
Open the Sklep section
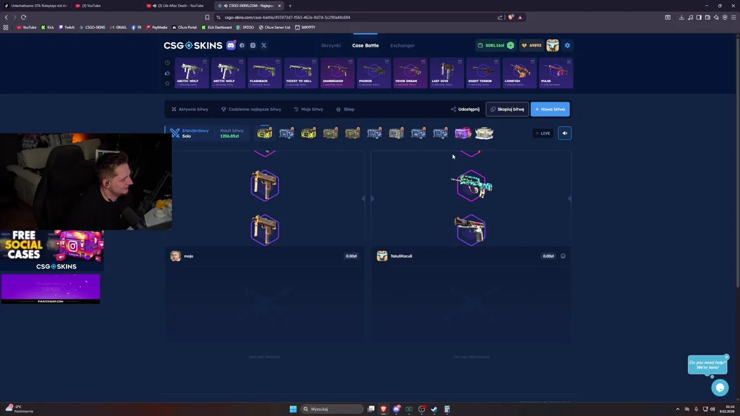345,109
